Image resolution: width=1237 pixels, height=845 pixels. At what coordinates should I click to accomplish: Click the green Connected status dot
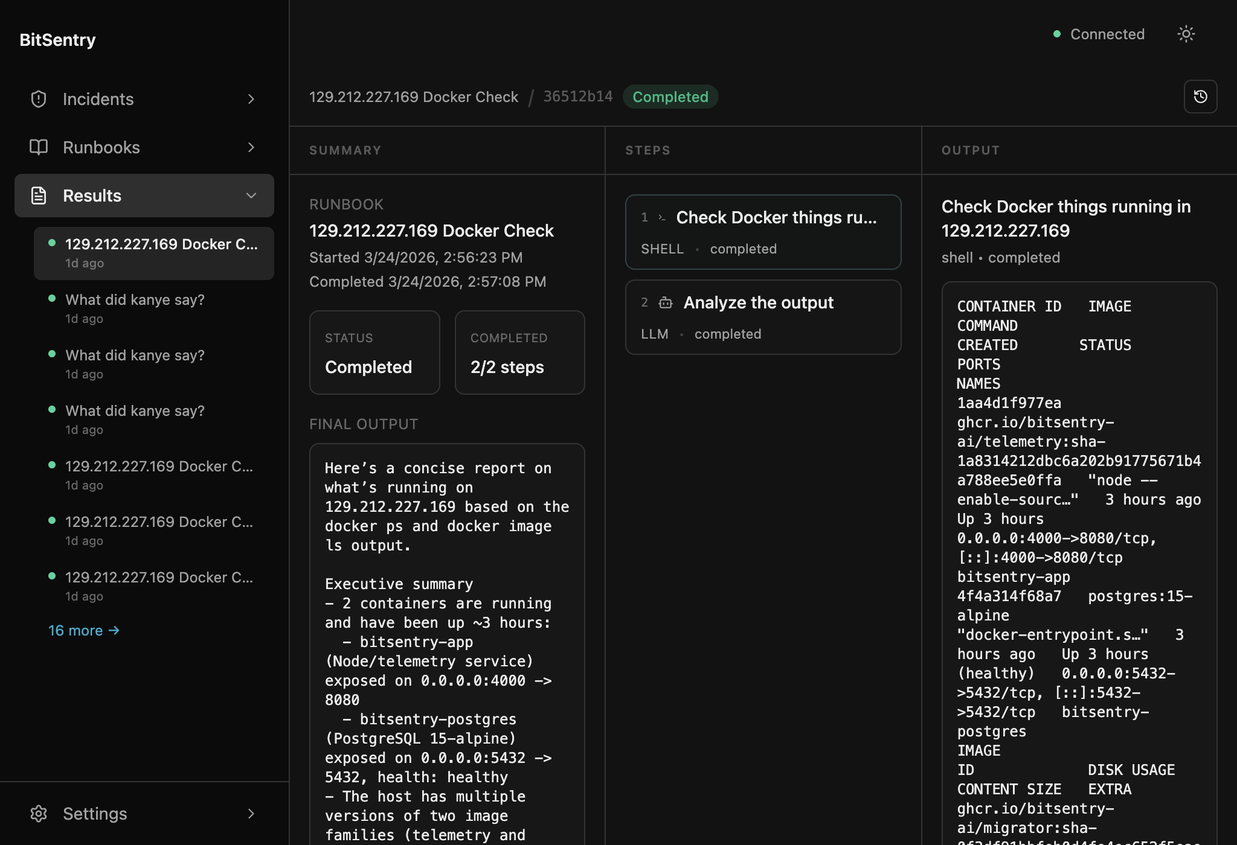[x=1057, y=34]
